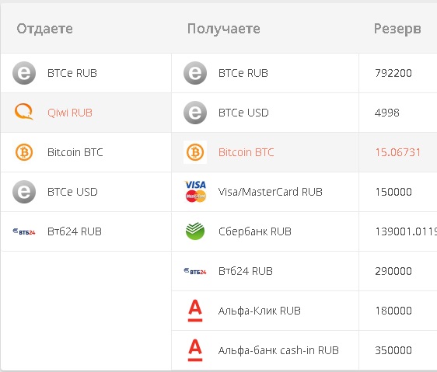Pick Сбербанк RUB as receive currency
Viewport: 437px width, 372px height.
(265, 231)
